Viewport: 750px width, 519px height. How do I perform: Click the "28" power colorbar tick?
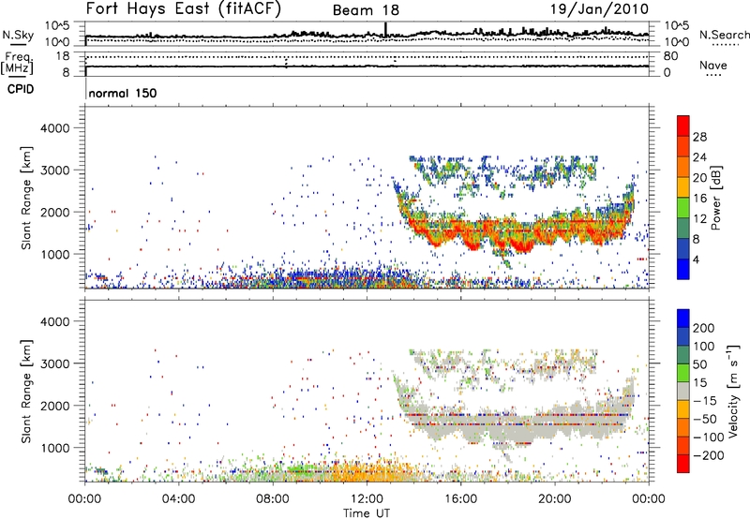pyautogui.click(x=699, y=137)
